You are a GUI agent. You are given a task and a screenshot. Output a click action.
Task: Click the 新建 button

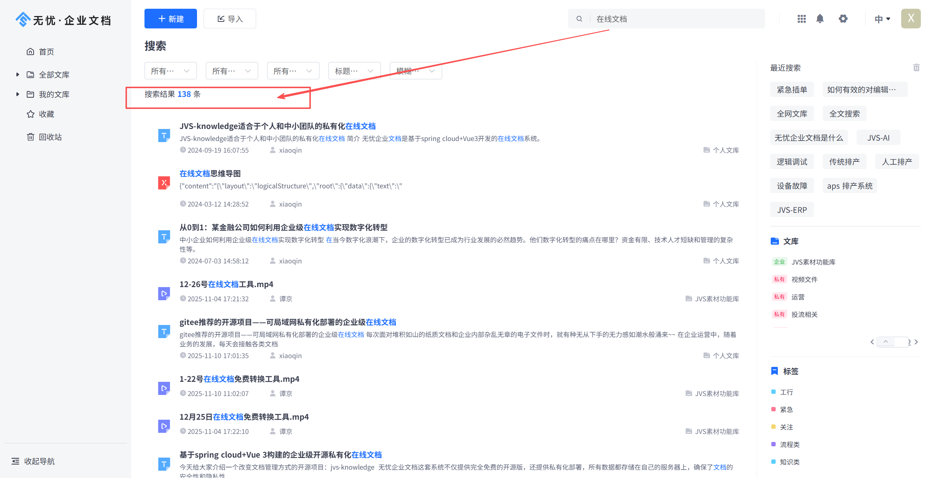(x=170, y=19)
